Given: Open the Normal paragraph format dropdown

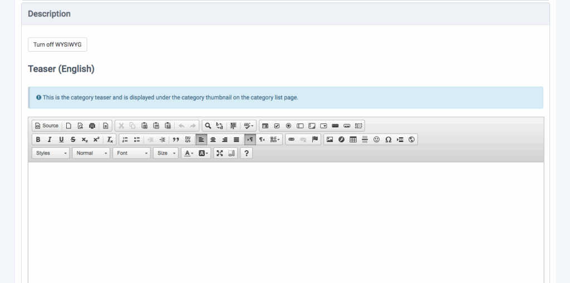Looking at the screenshot, I should tap(91, 153).
